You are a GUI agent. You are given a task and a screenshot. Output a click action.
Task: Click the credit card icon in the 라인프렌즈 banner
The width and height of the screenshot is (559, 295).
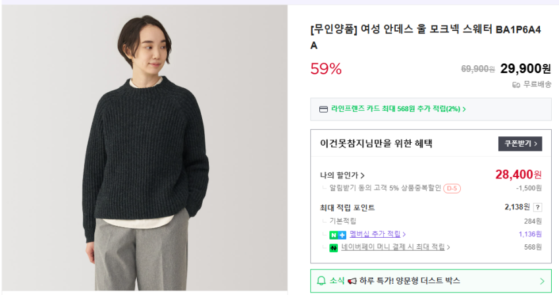323,109
